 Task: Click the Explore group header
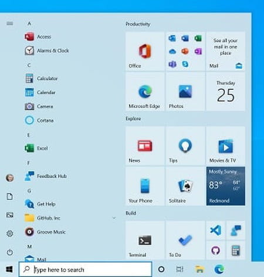tap(133, 119)
